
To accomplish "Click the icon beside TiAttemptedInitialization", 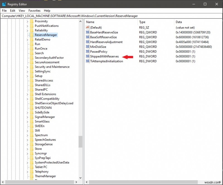I will (x=88, y=61).
